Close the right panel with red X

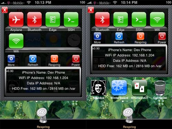point(91,10)
